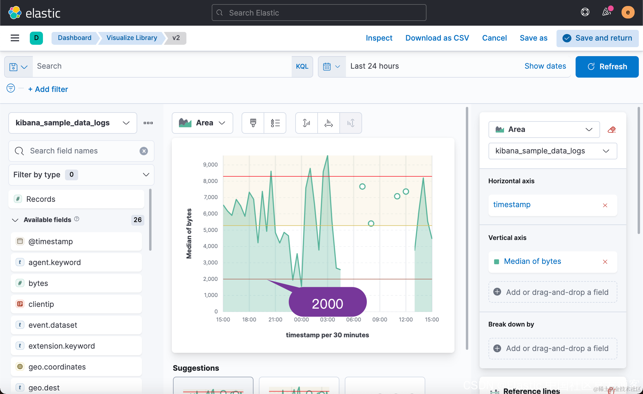Click the Median of bytes color swatch
This screenshot has width=643, height=394.
pyautogui.click(x=497, y=262)
